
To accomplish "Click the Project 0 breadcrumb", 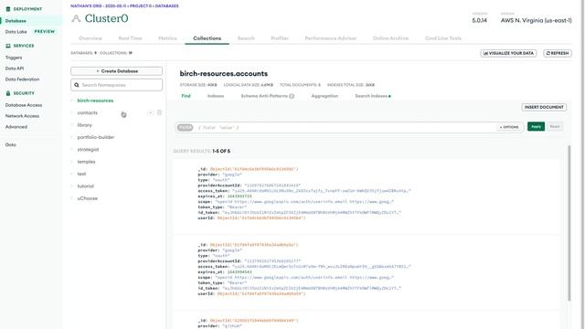I will [x=141, y=6].
